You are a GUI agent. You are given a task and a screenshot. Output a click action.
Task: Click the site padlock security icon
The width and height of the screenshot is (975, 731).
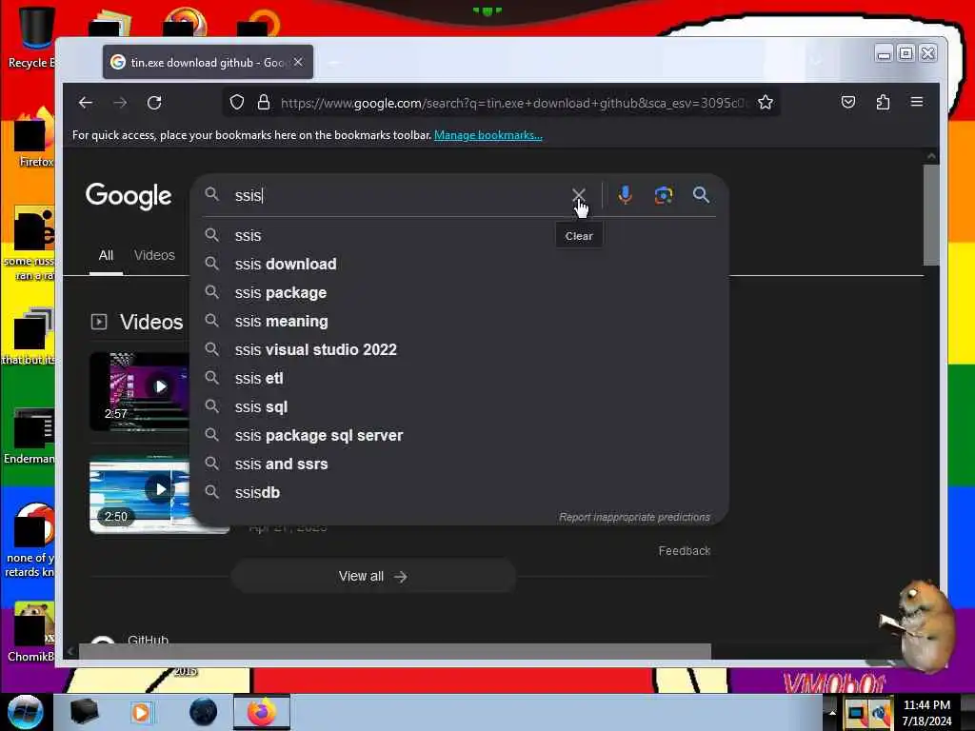(264, 102)
